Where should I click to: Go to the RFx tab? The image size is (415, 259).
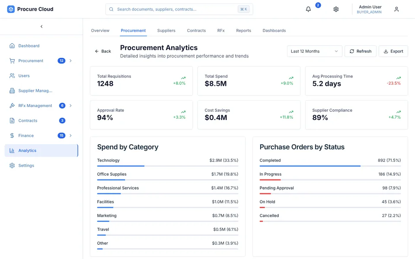[221, 31]
